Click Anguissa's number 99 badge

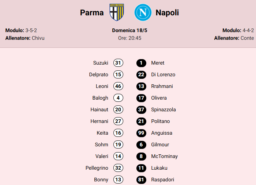tap(141, 133)
